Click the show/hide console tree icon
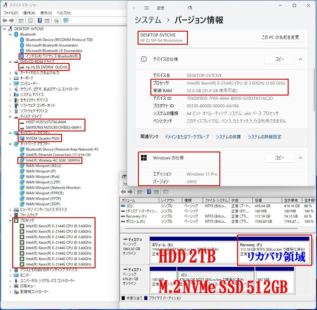This screenshot has width=317, height=310. point(20,20)
